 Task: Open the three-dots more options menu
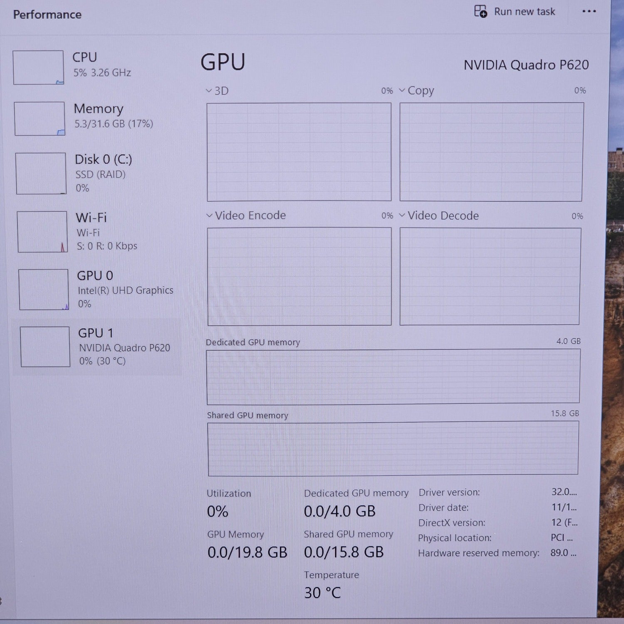point(589,11)
